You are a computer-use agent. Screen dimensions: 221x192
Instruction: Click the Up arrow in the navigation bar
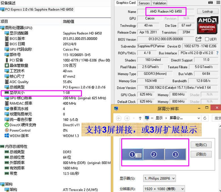click(x=140, y=118)
